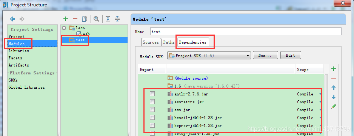Select Libraries in Project Settings

pos(19,51)
